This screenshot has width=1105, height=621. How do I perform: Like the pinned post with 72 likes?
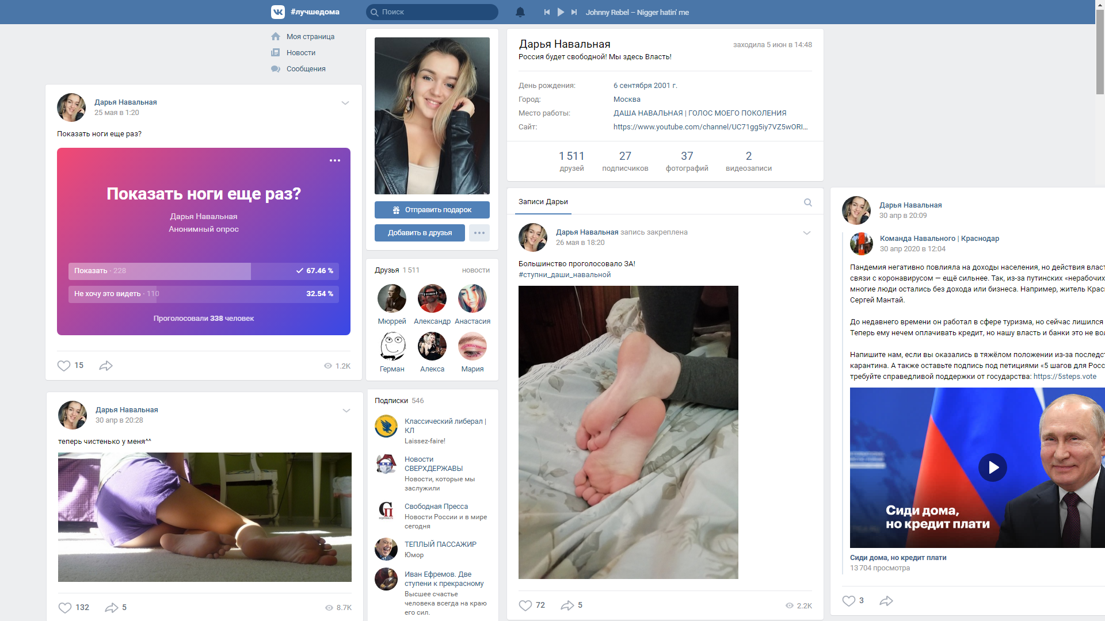click(525, 605)
